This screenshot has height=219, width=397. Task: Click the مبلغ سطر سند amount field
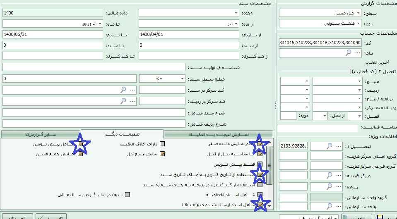click(x=70, y=79)
